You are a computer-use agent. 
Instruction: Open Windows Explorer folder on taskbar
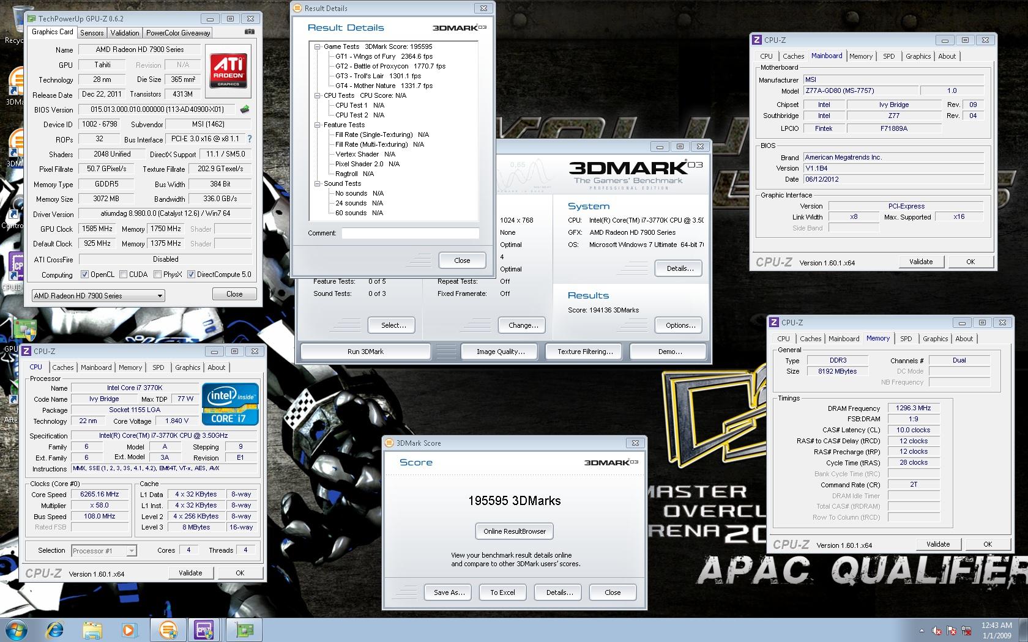(x=92, y=629)
